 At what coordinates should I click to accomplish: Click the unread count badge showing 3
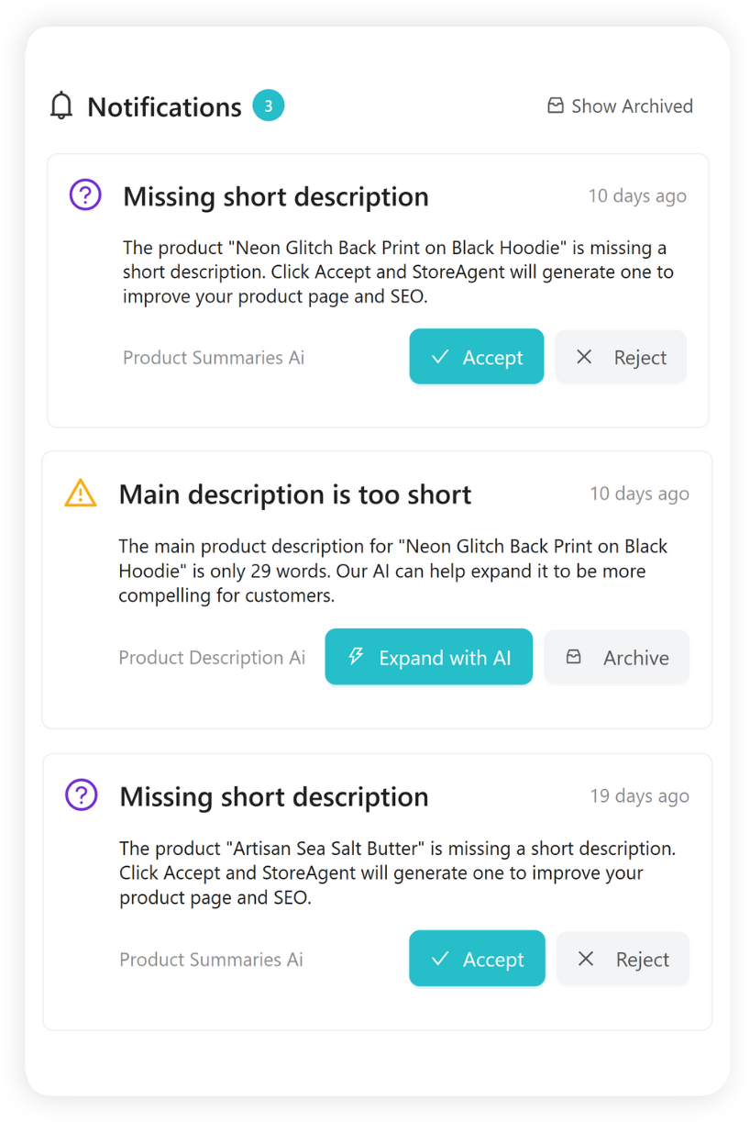pyautogui.click(x=268, y=105)
